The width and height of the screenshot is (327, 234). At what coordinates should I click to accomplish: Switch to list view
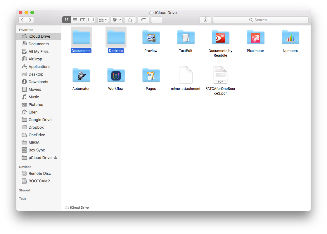click(75, 20)
